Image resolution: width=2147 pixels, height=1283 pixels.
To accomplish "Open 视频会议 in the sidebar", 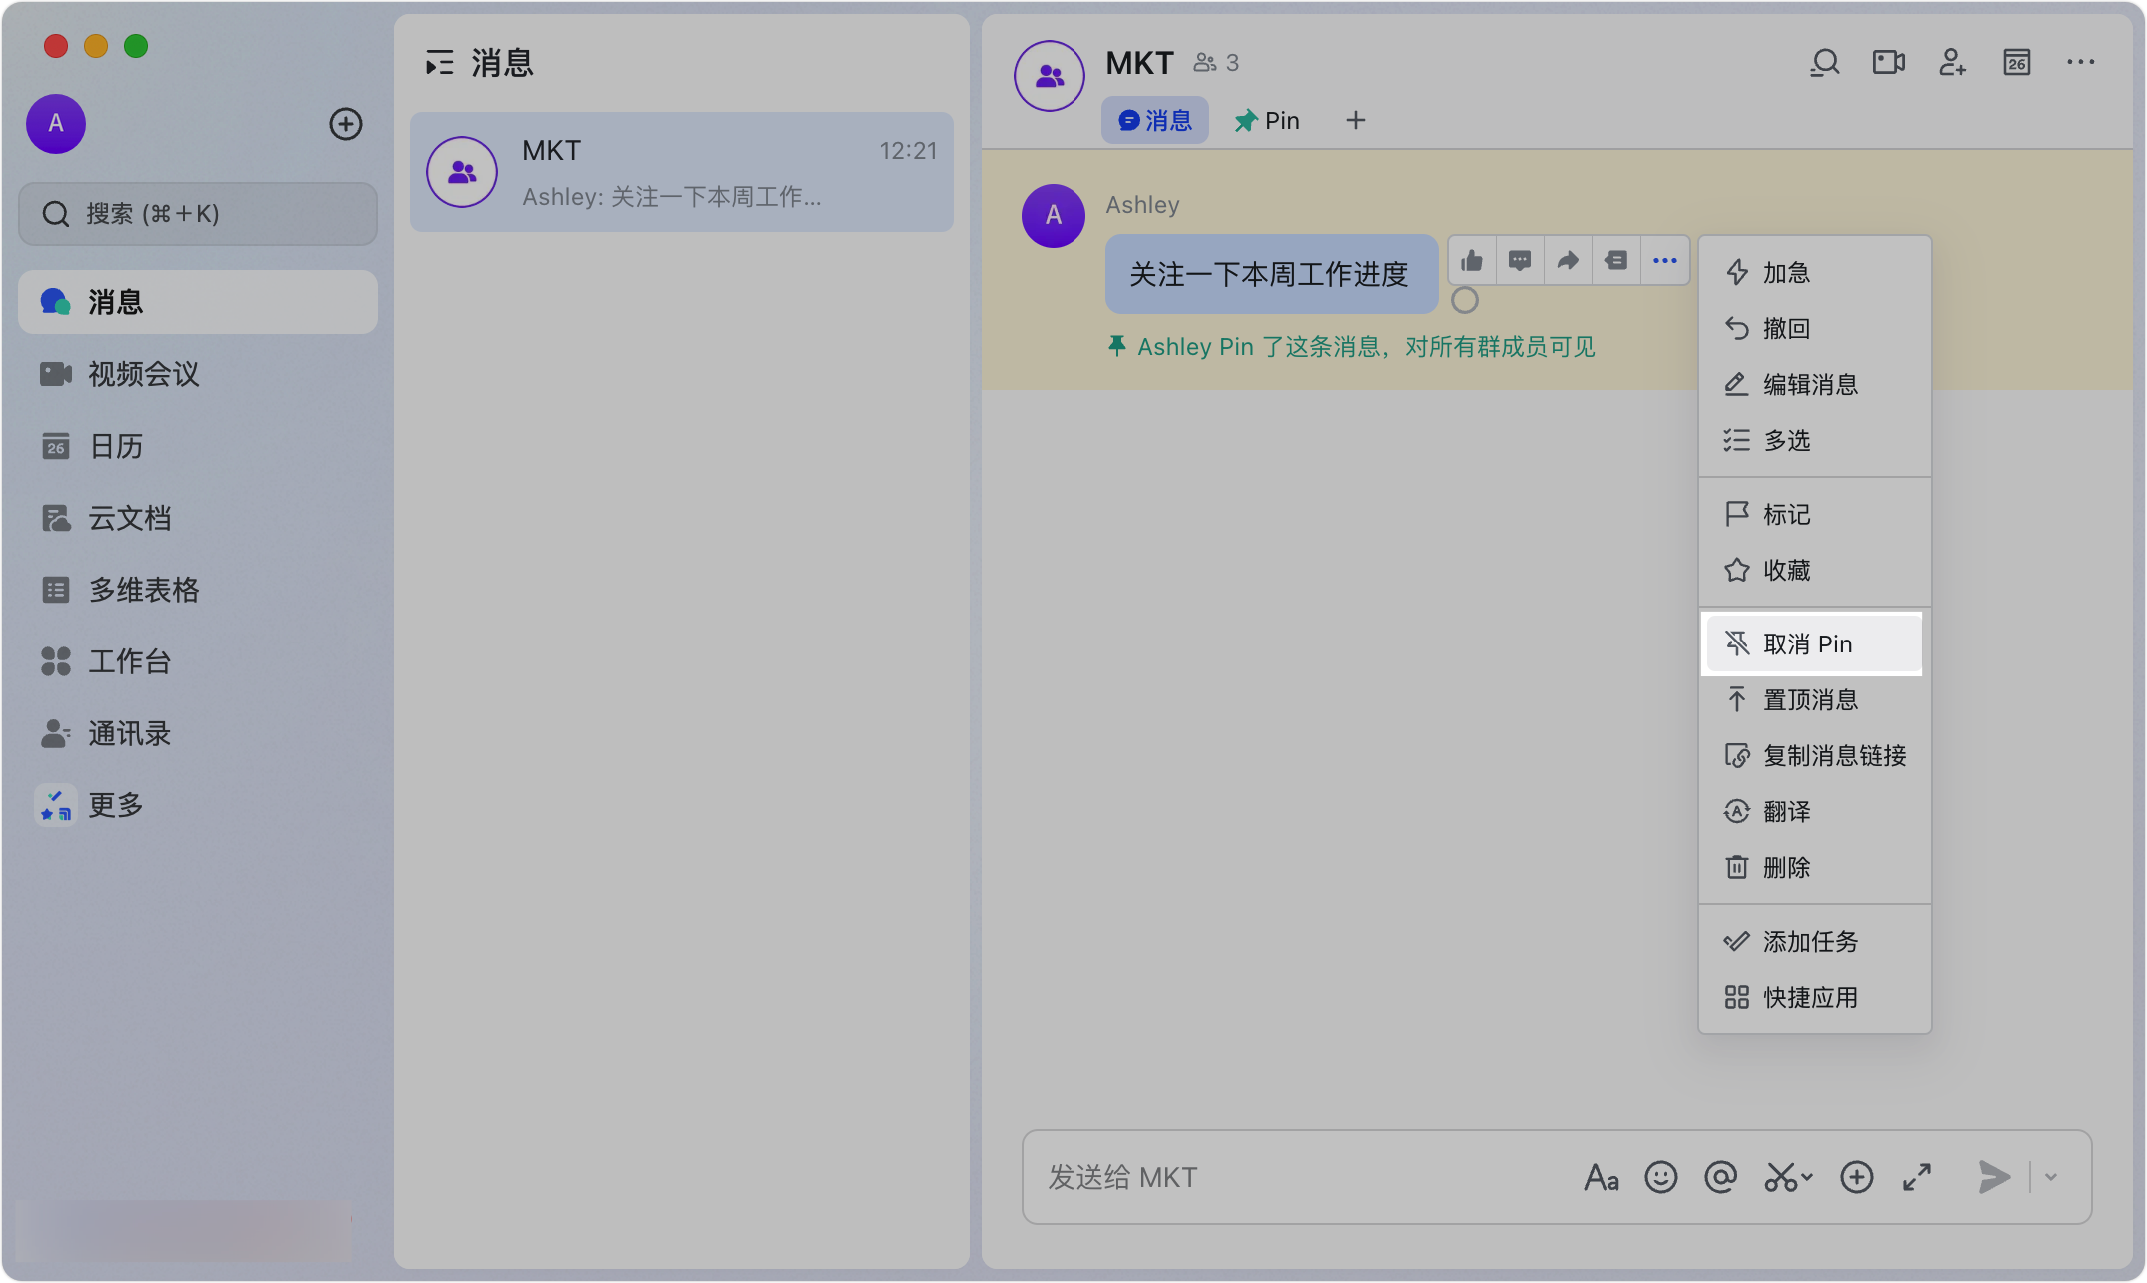I will [198, 374].
